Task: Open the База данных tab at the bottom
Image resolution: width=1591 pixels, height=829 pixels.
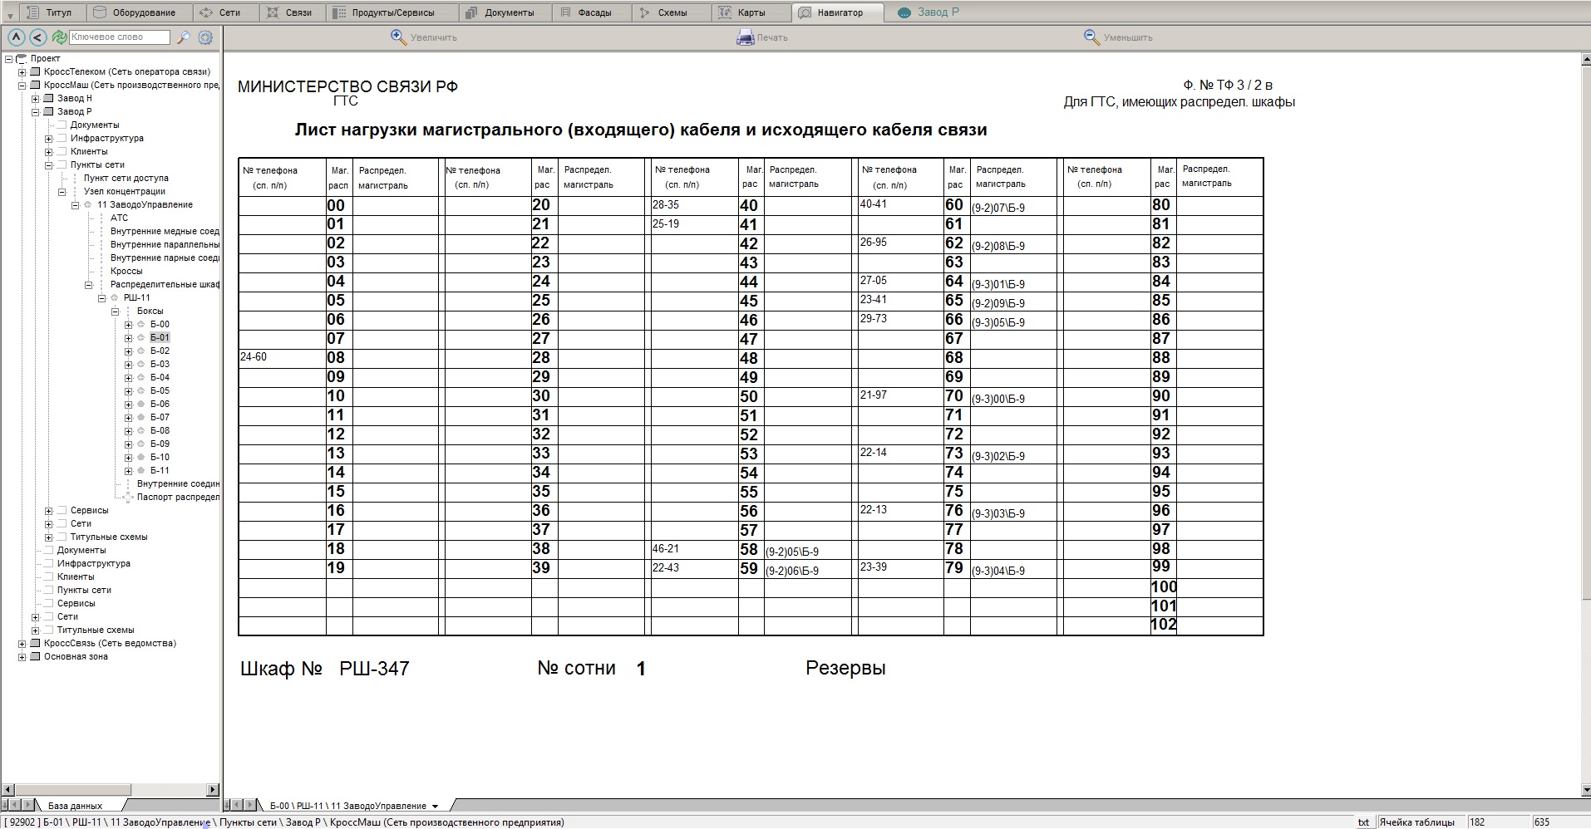Action: coord(75,806)
